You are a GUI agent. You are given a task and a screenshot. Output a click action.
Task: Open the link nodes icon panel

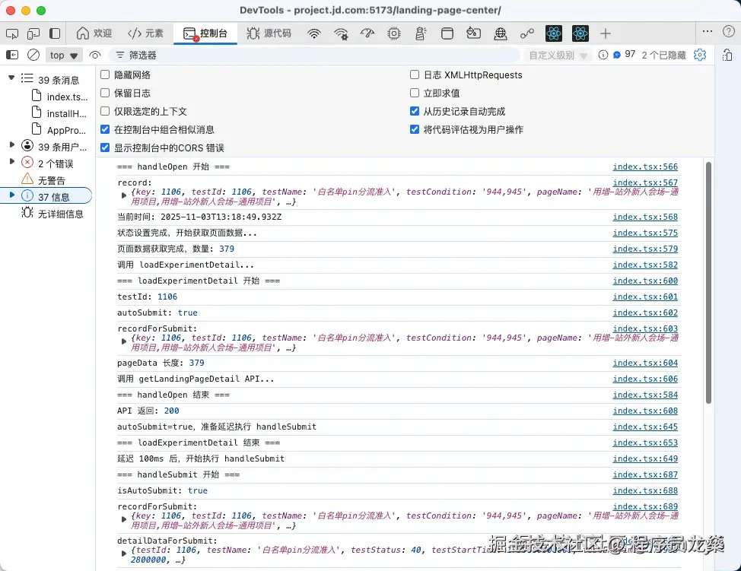tap(527, 33)
